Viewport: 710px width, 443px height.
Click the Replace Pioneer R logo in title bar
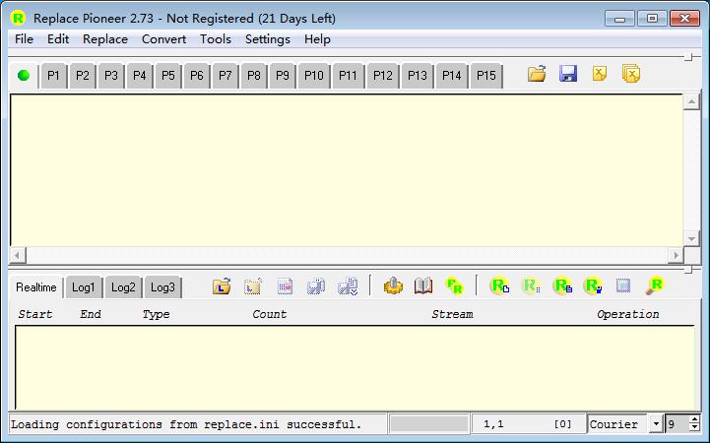tap(18, 18)
